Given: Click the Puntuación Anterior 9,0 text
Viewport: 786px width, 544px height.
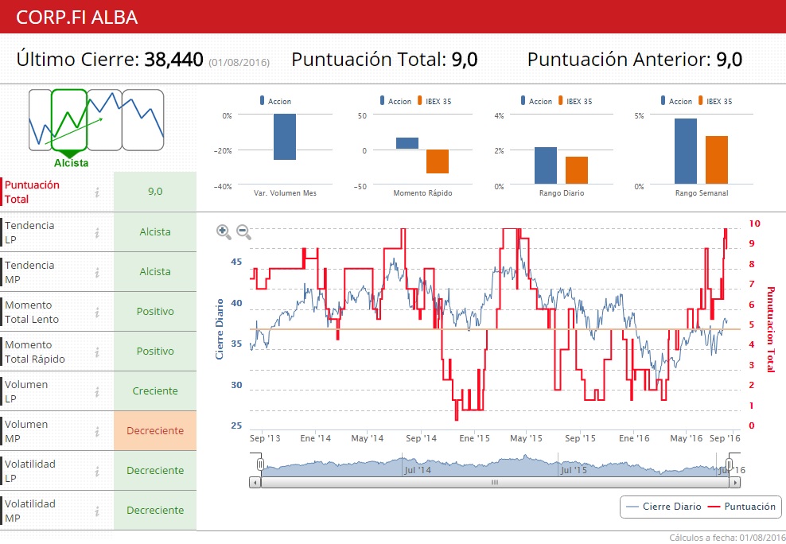Looking at the screenshot, I should click(635, 59).
